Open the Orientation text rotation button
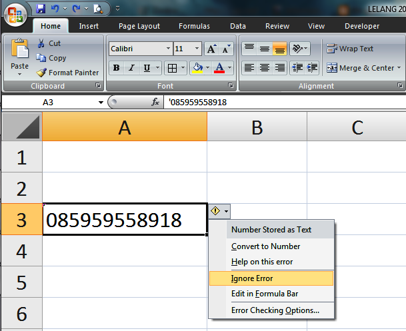 (x=299, y=49)
